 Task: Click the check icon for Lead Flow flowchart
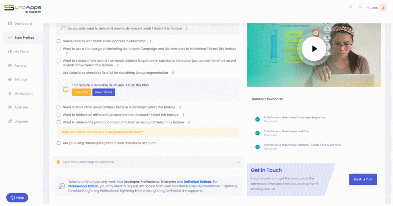tap(257, 133)
